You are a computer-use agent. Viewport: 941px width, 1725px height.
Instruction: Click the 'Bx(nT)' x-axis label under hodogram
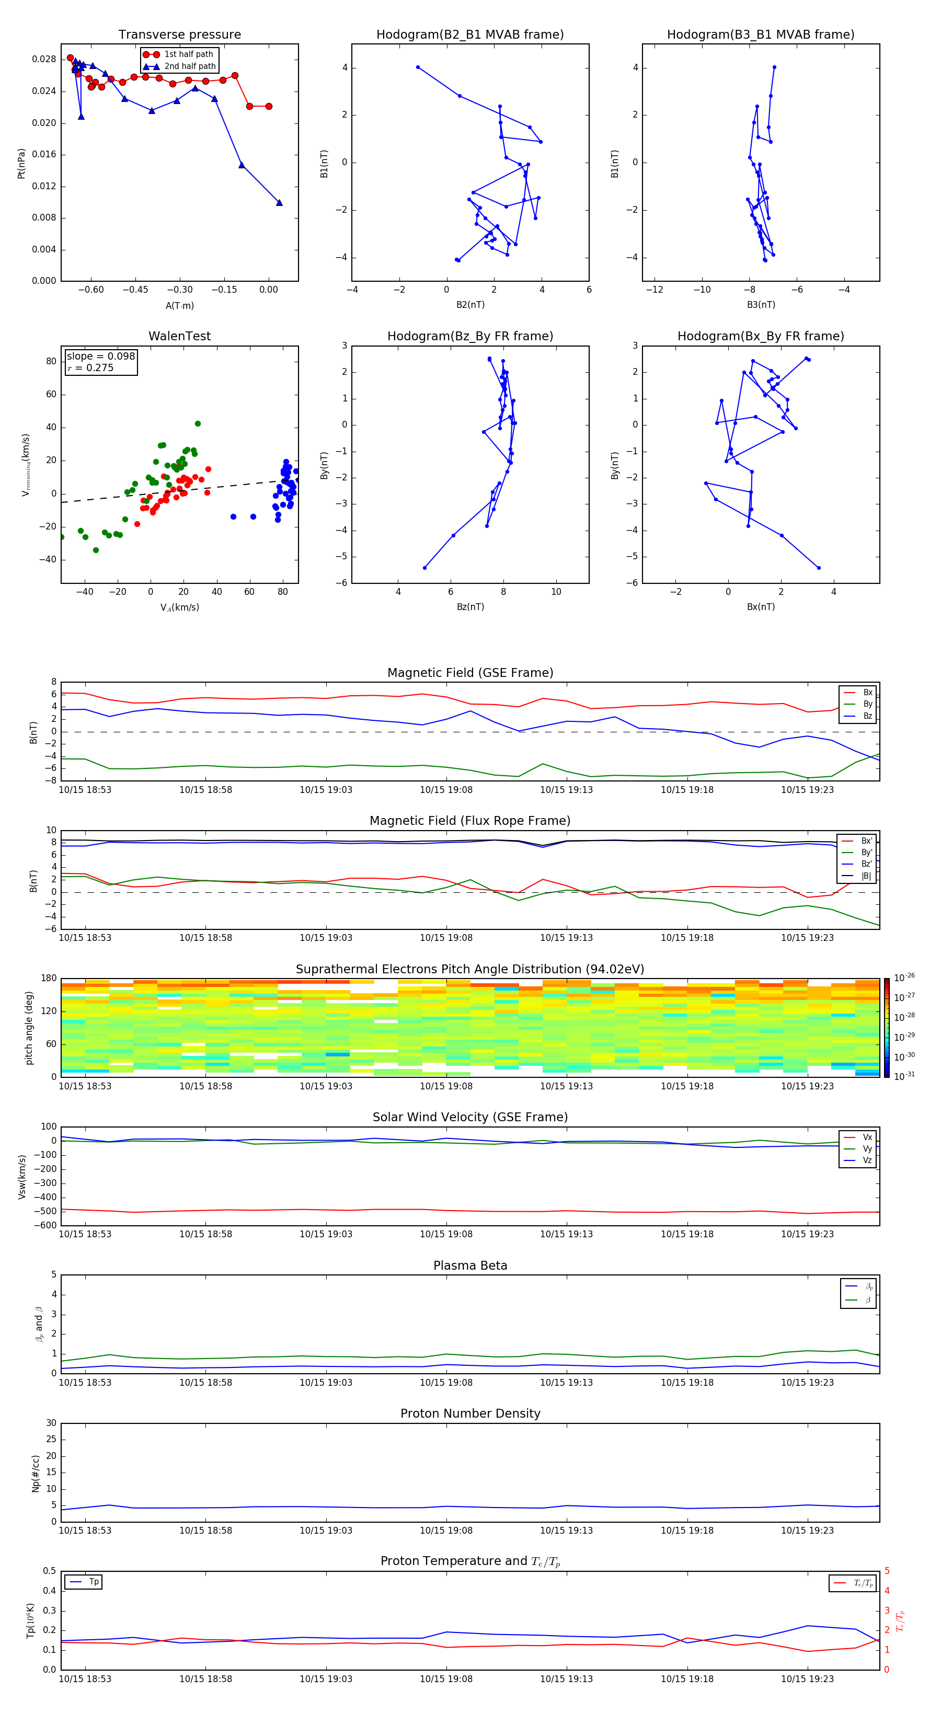761,607
